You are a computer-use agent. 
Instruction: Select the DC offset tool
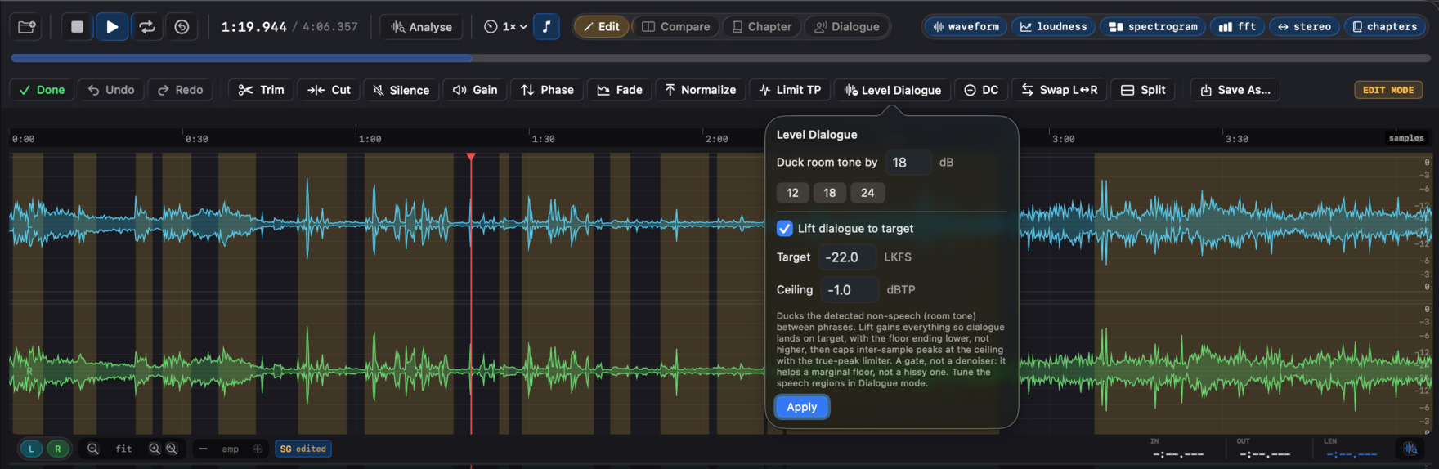coord(981,90)
